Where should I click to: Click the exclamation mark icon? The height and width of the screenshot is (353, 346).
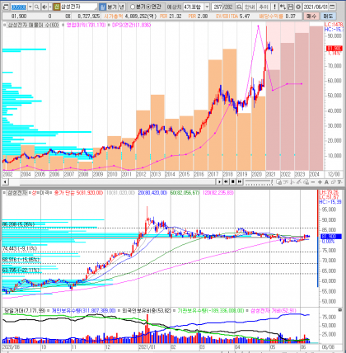[x=274, y=7]
